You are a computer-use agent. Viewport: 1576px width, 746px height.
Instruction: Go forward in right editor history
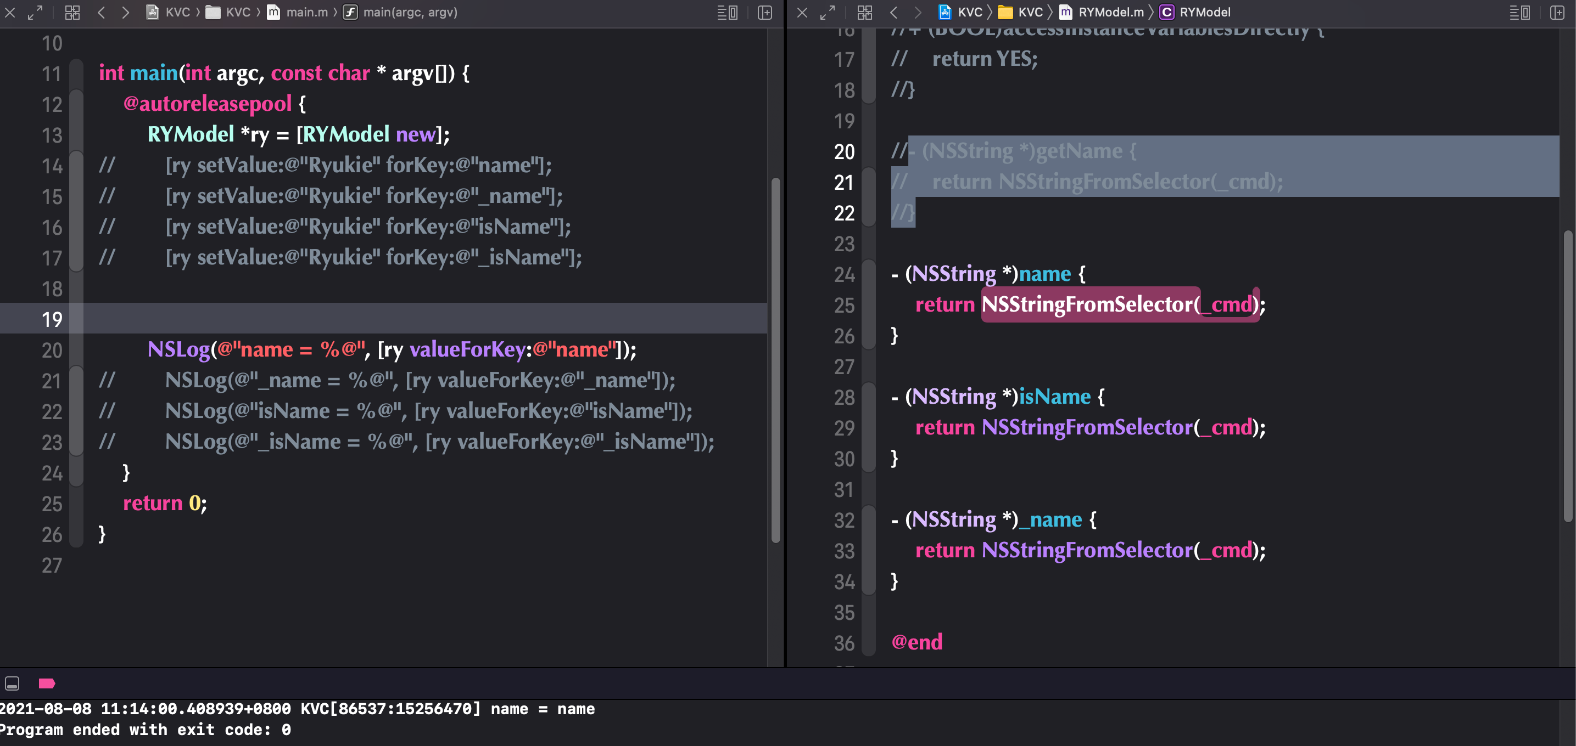(x=918, y=12)
